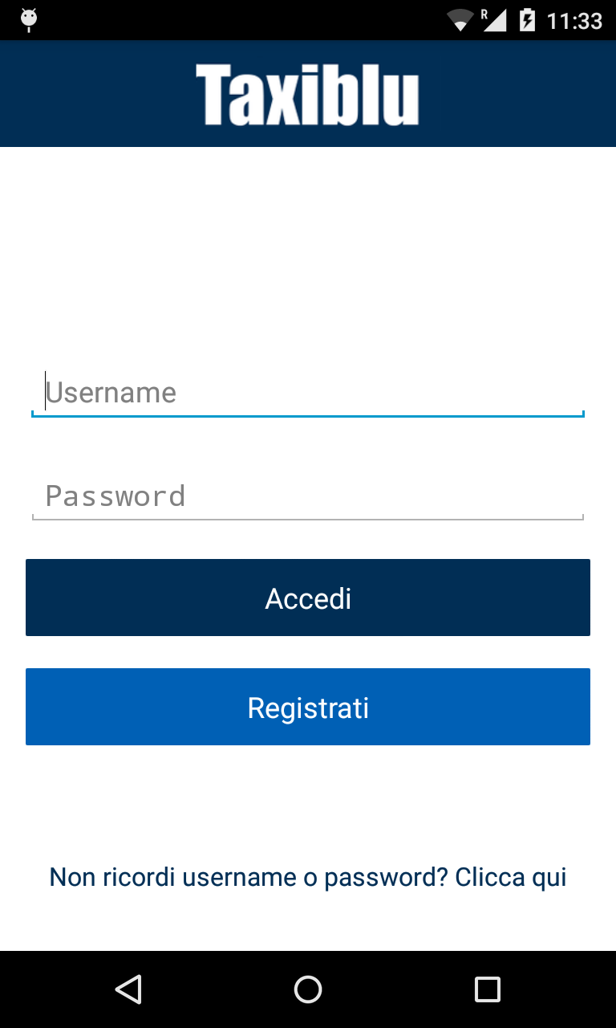616x1028 pixels.
Task: Tap the cellular signal strength icon
Action: [x=494, y=21]
